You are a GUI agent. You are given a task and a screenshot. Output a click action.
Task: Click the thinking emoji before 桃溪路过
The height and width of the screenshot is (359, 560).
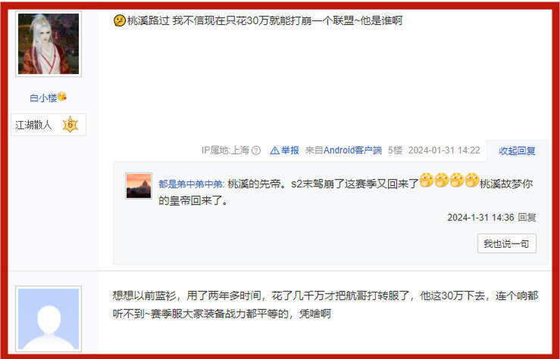click(x=119, y=20)
